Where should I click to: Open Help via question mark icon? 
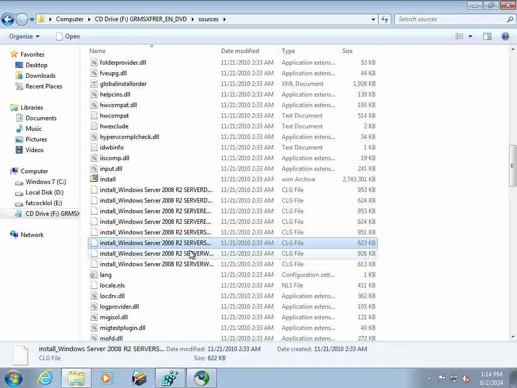(x=505, y=36)
